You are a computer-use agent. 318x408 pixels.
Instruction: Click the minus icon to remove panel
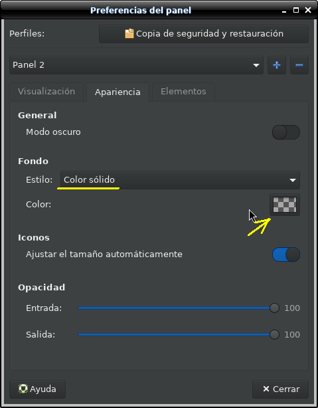[x=299, y=65]
